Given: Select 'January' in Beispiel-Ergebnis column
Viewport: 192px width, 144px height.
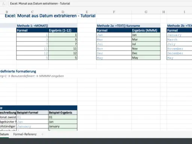Looking at the screenshot, I should click(63, 126).
